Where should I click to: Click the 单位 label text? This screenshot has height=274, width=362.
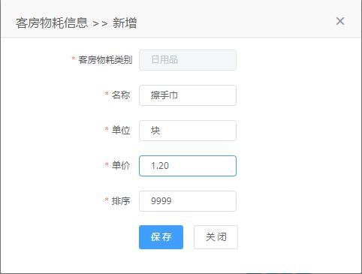pos(121,131)
